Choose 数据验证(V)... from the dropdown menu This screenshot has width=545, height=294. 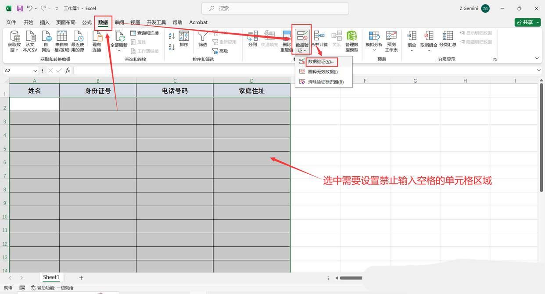tap(321, 62)
